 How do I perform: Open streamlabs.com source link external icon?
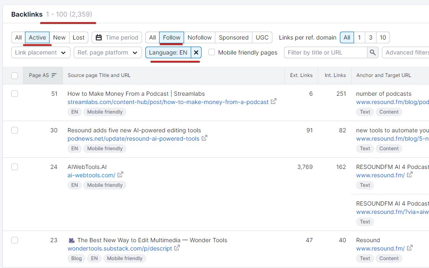[274, 102]
